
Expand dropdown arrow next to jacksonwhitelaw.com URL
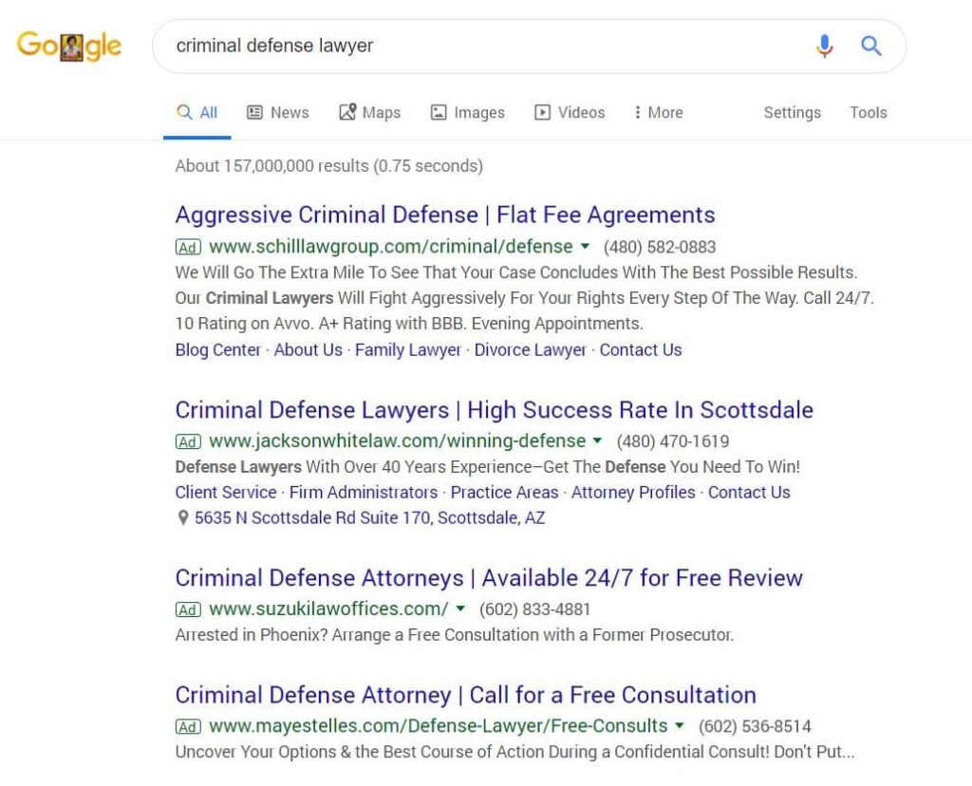[x=598, y=441]
